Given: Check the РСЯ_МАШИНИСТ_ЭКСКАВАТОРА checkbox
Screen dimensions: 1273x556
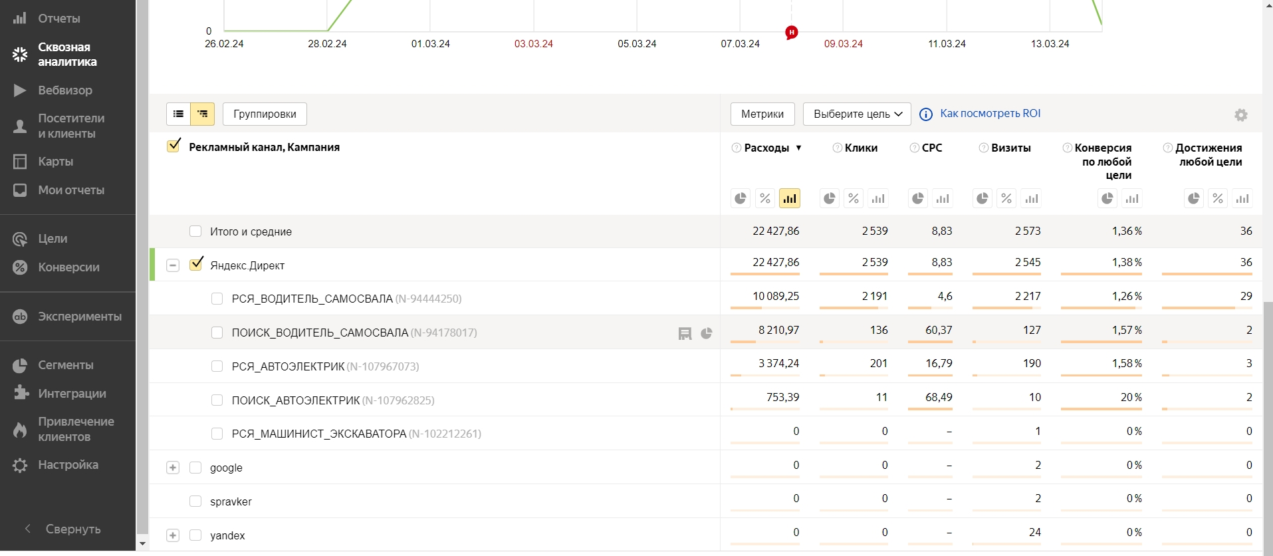Looking at the screenshot, I should click(x=217, y=434).
